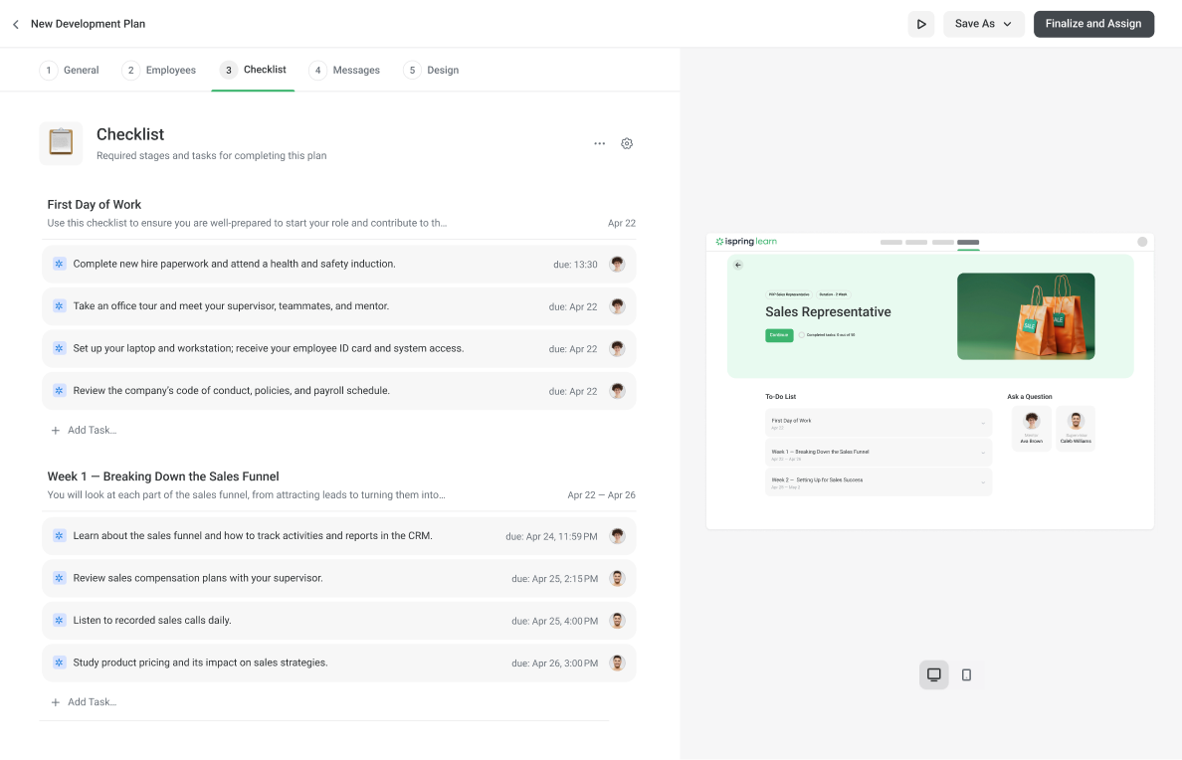This screenshot has width=1182, height=760.
Task: Click Add Task under Week 1 section
Action: pyautogui.click(x=91, y=702)
